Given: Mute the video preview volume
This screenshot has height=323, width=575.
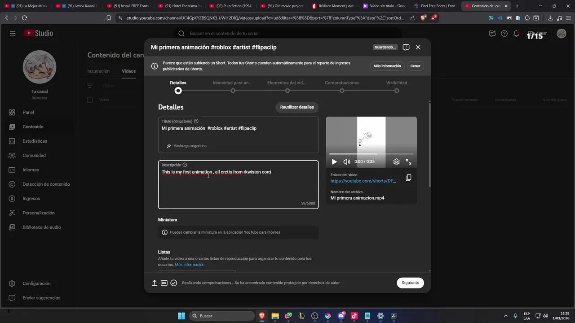Looking at the screenshot, I should pos(347,161).
